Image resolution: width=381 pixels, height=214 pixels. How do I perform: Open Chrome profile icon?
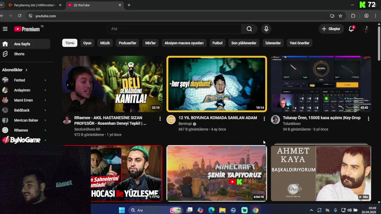(x=366, y=16)
